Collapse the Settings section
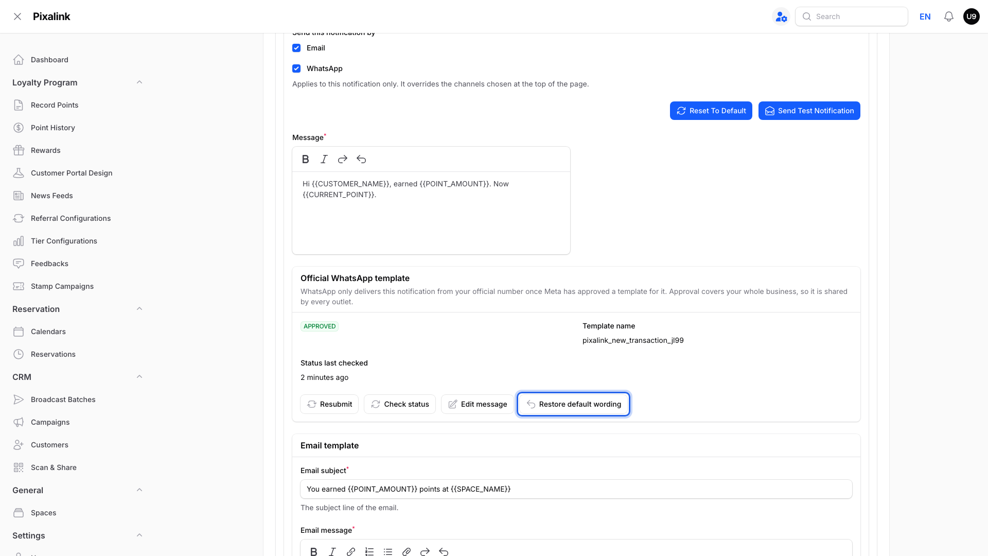The height and width of the screenshot is (556, 988). pos(139,535)
